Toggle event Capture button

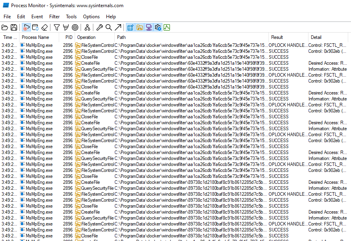coord(27,27)
